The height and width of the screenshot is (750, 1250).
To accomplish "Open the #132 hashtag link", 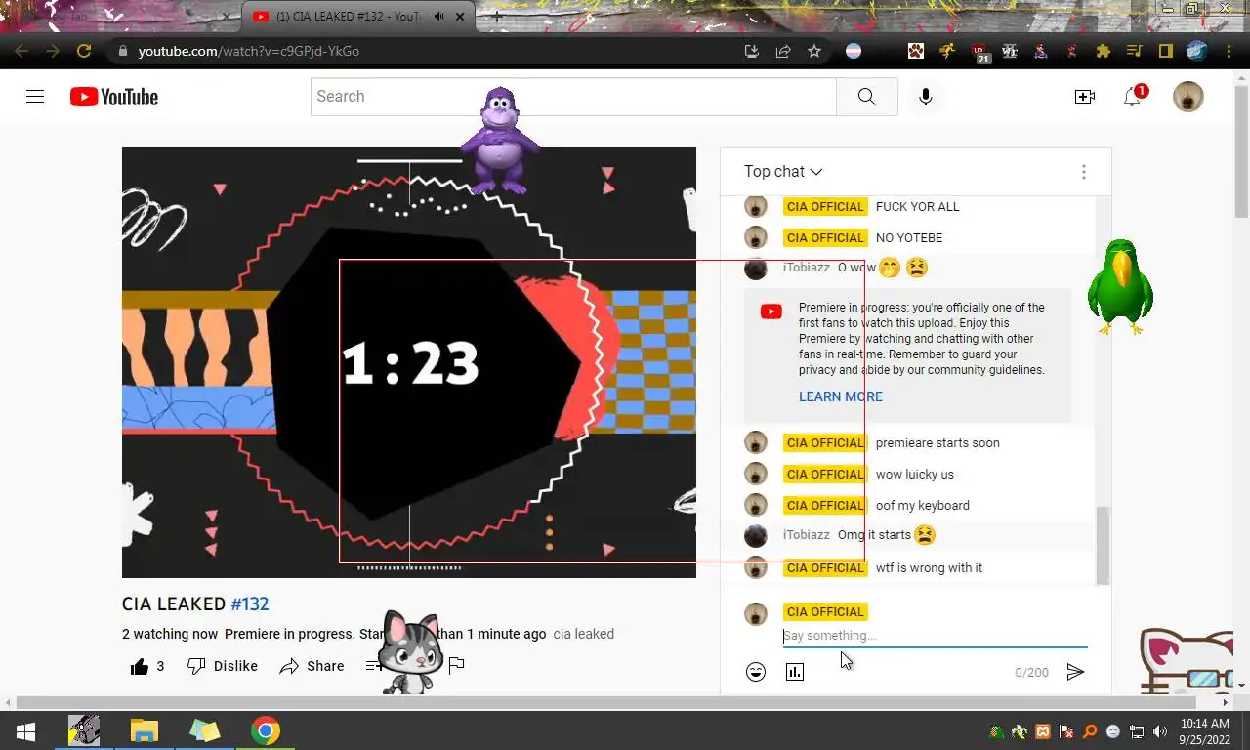I will tap(250, 604).
